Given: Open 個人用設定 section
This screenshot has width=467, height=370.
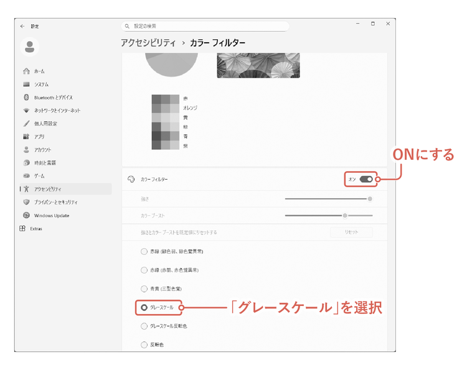Looking at the screenshot, I should click(x=65, y=123).
